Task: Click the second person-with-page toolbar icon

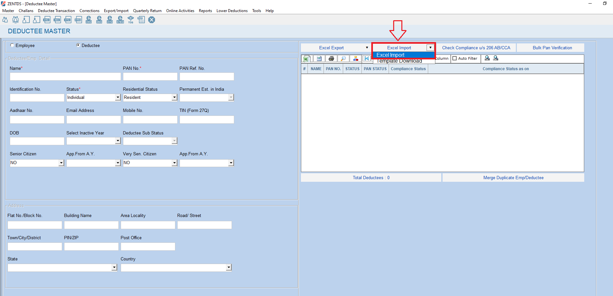Action: click(x=36, y=20)
